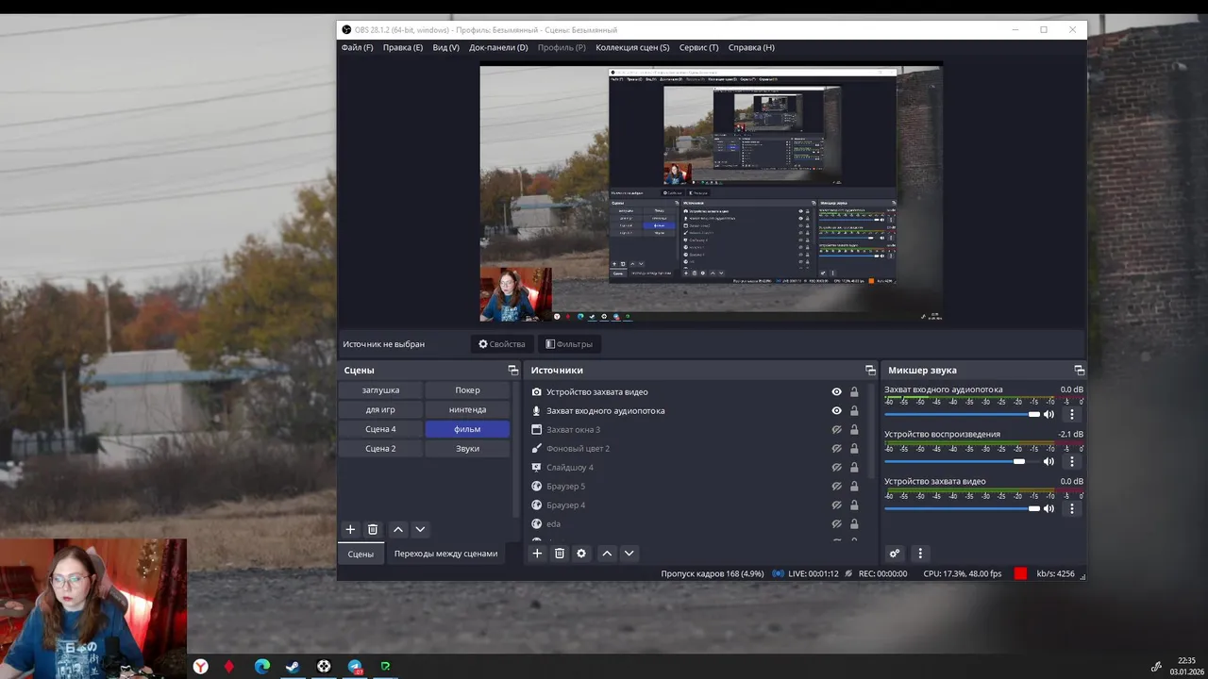Open source properties gear in Источники toolbar
This screenshot has width=1208, height=679.
[581, 554]
